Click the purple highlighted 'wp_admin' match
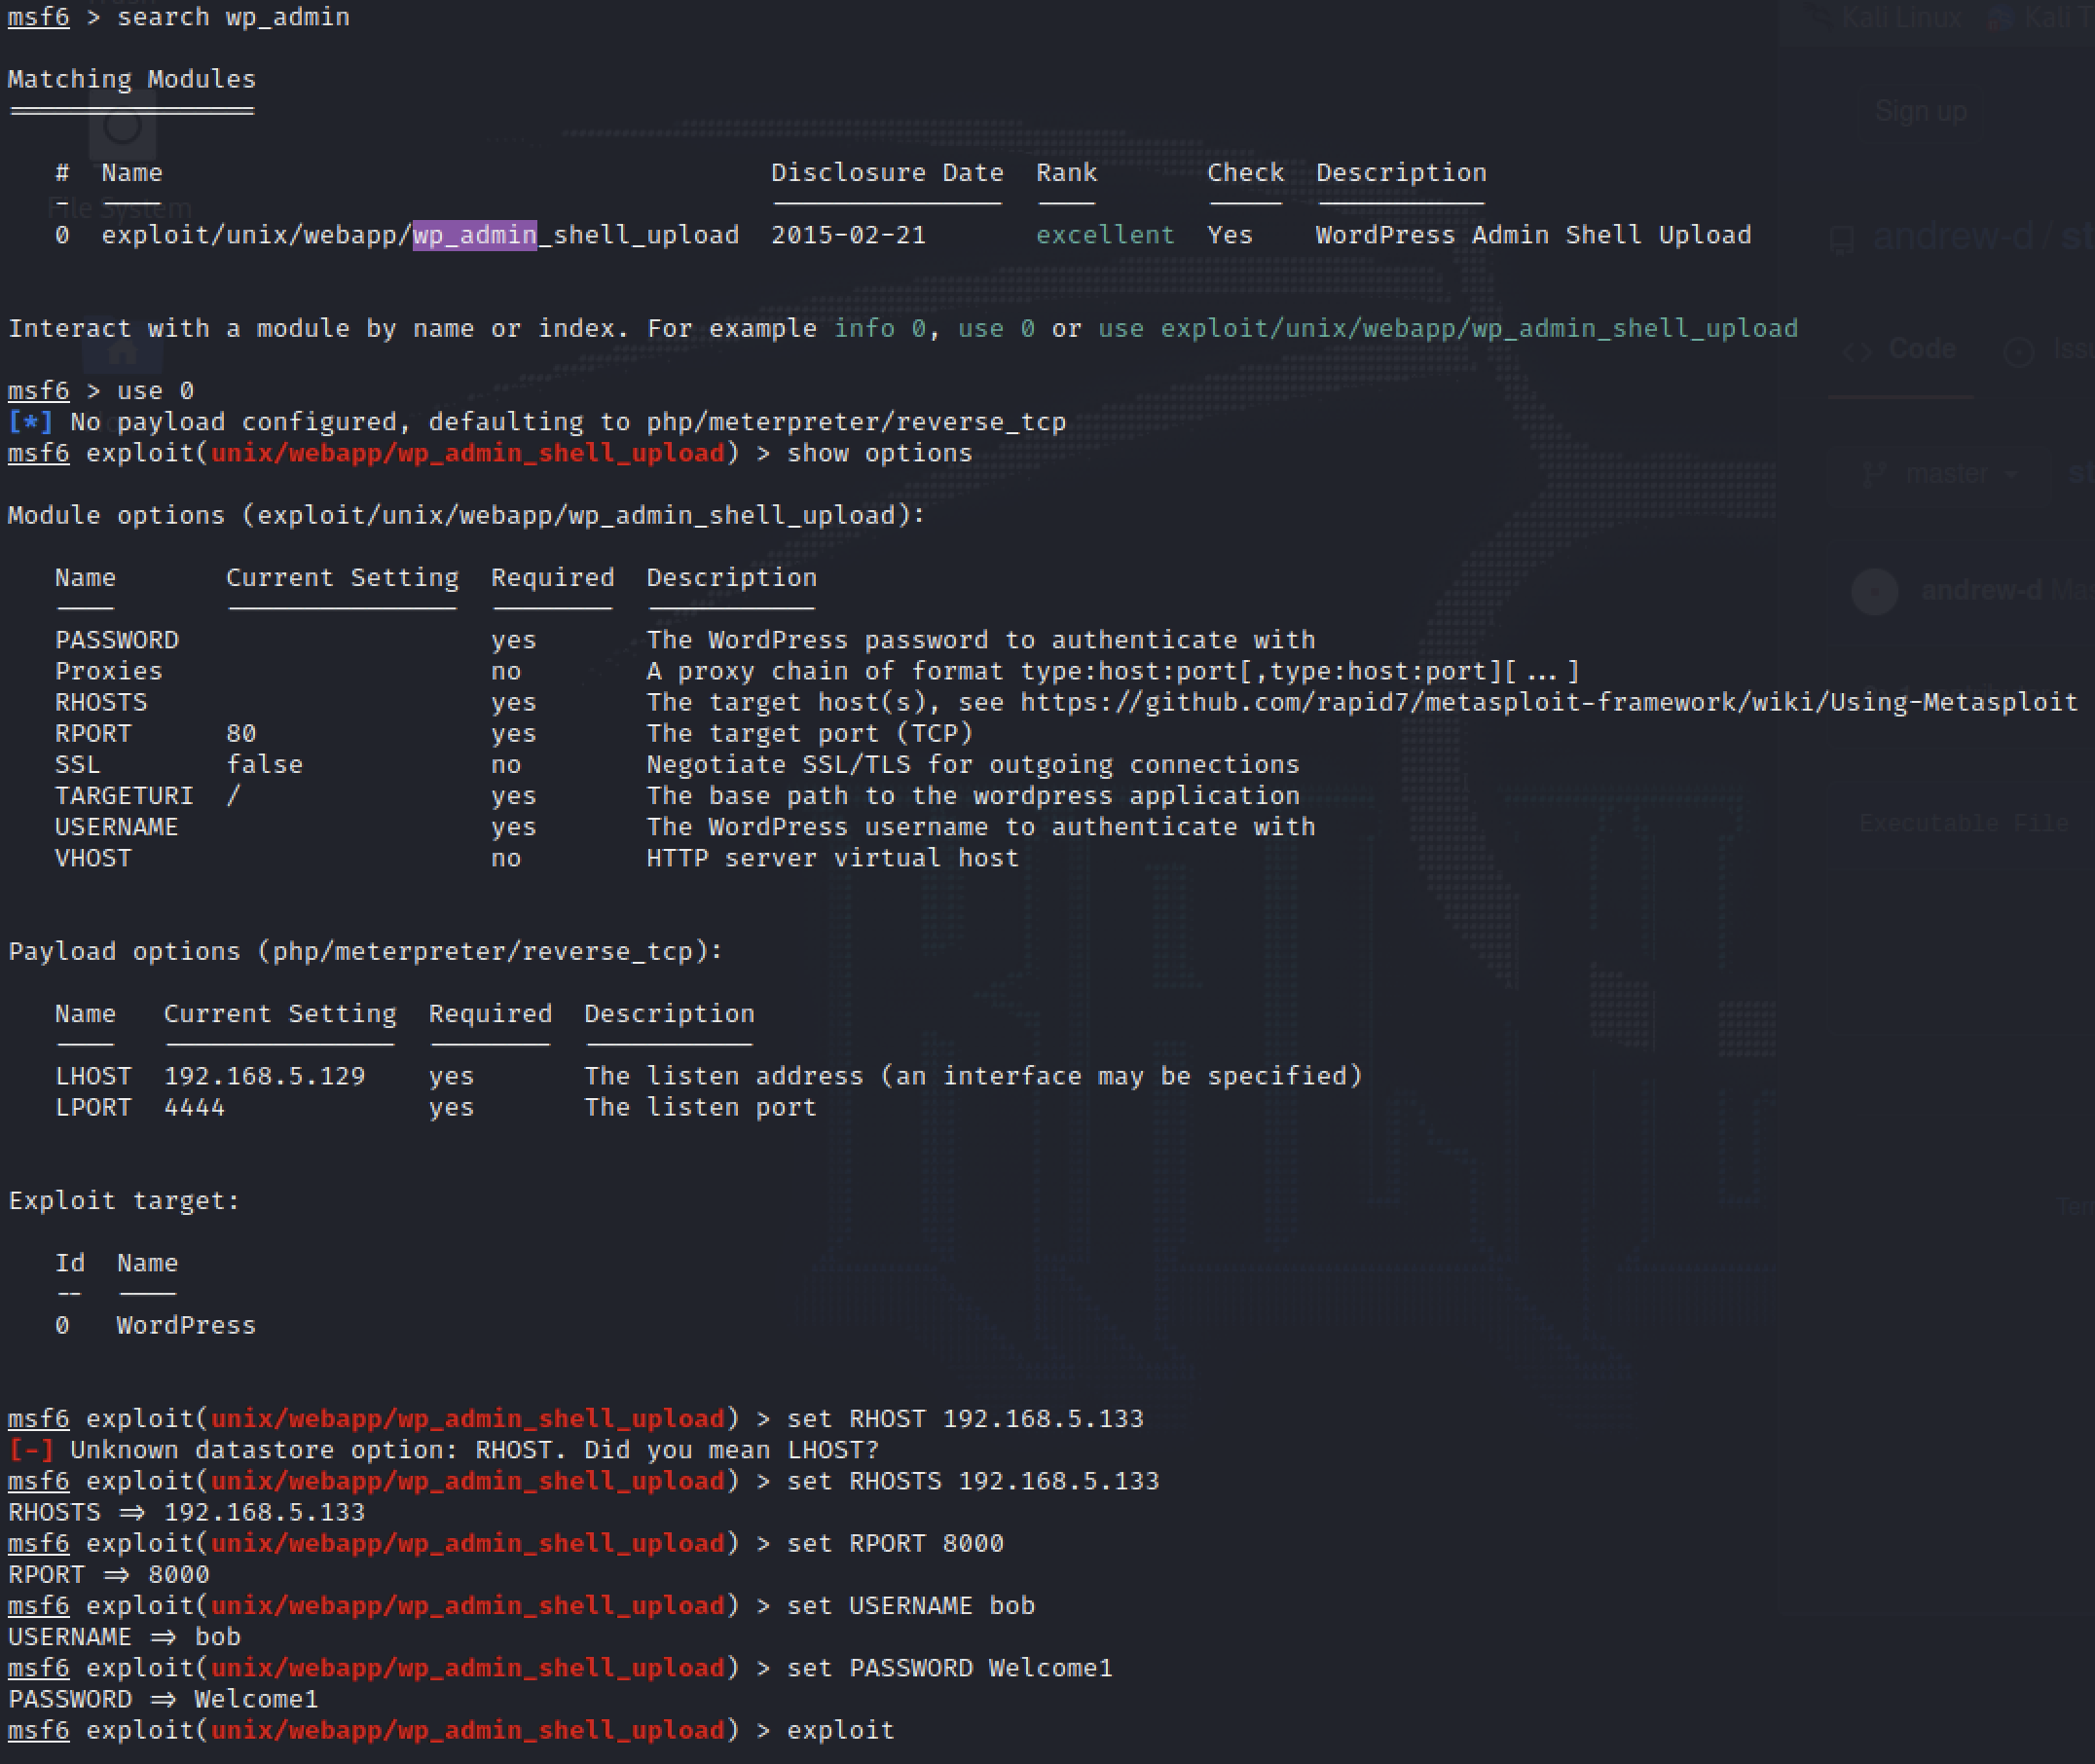The image size is (2095, 1764). point(475,235)
